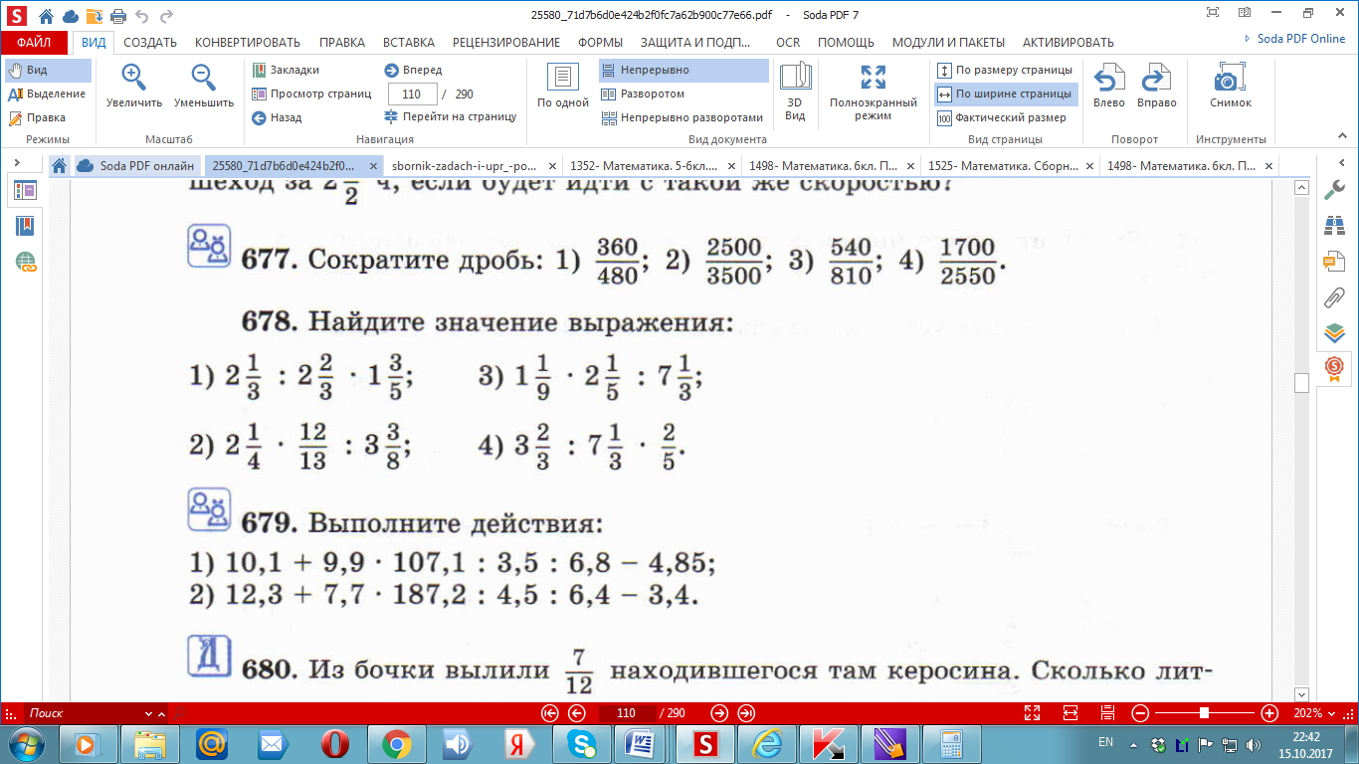Click zoom-out minus at slider start
The height and width of the screenshot is (764, 1359).
pos(1141,713)
